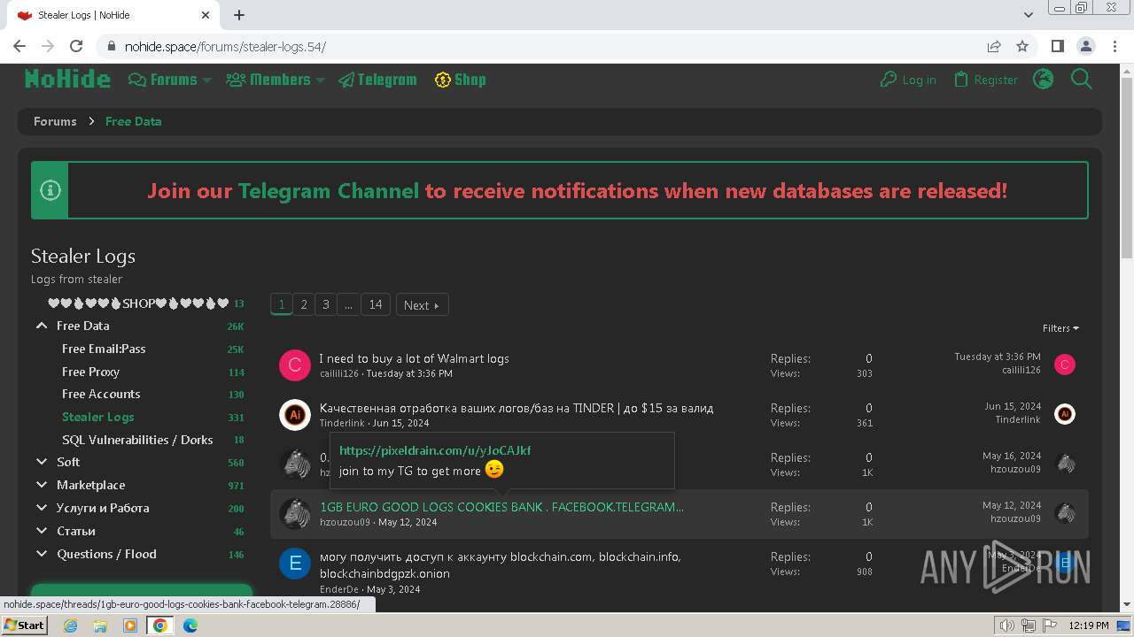Open Free Accounts forum
The height and width of the screenshot is (637, 1134).
click(x=101, y=394)
